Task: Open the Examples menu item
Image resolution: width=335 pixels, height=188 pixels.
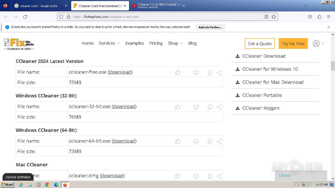Action: (135, 43)
